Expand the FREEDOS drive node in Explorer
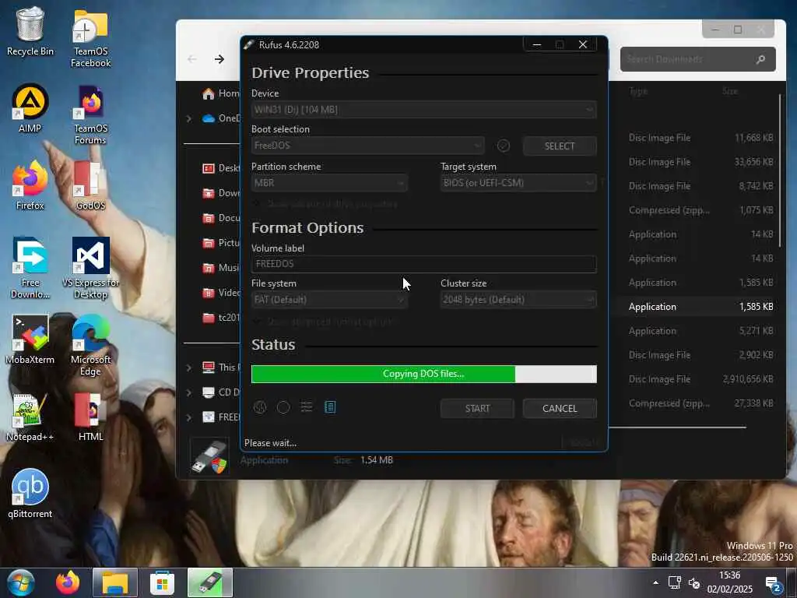 [189, 417]
